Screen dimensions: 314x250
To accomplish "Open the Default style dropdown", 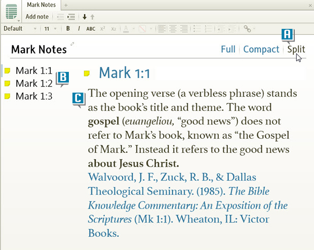I will [19, 29].
